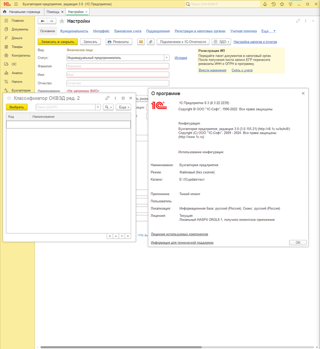Focus the Имя input field
This screenshot has height=349, width=320.
point(118,75)
